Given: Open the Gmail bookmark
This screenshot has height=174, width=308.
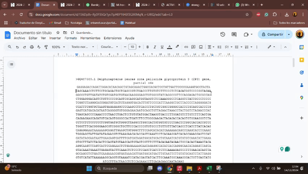Looking at the screenshot, I should [55, 23].
